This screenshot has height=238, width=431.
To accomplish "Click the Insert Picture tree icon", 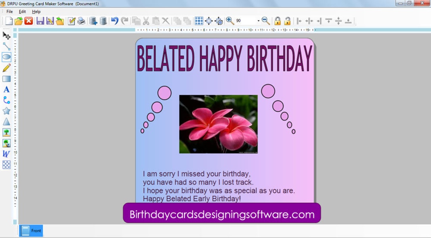I will [x=6, y=132].
